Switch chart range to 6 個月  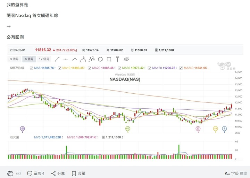coord(29,59)
